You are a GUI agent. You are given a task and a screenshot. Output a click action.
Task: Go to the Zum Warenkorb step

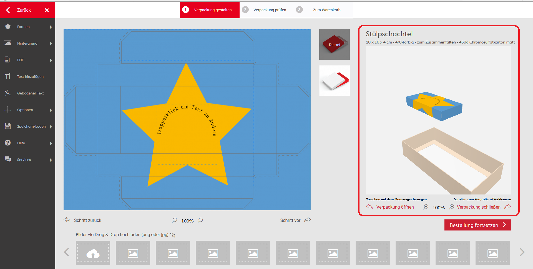click(326, 10)
